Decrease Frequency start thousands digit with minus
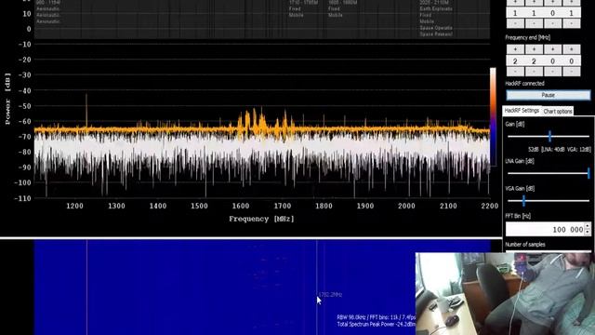The height and width of the screenshot is (335, 595). (515, 23)
